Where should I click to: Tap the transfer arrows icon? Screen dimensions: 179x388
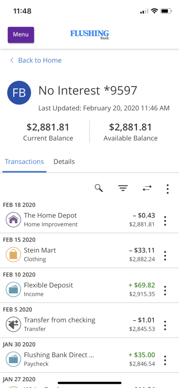pyautogui.click(x=147, y=189)
